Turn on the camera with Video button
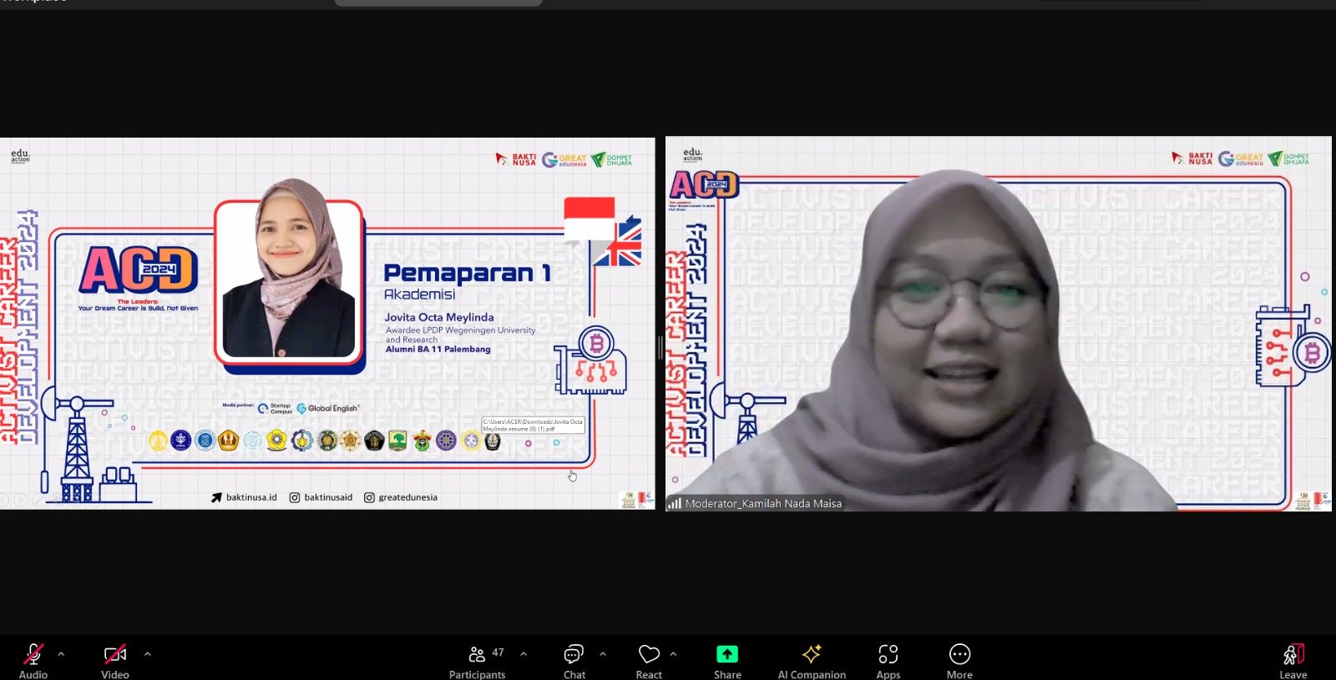Screen dimensions: 1336x680 (x=115, y=654)
